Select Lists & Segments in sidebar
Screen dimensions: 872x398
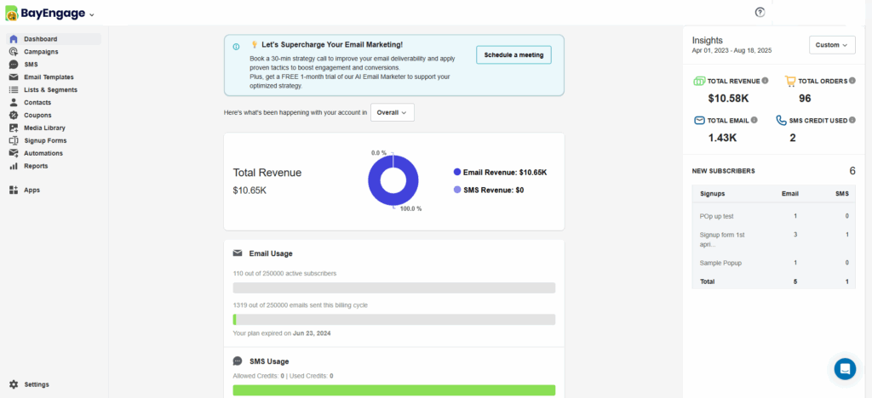[50, 89]
